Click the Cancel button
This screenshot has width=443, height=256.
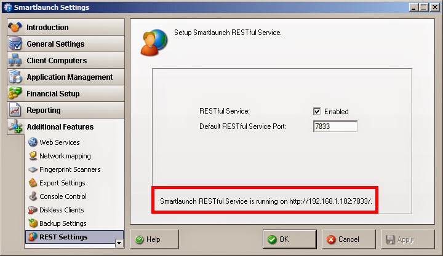349,239
